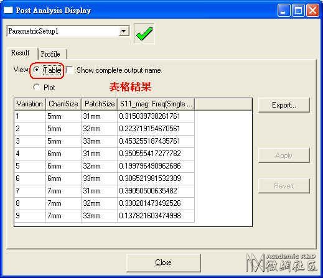Click the green checkmark icon
Image resolution: width=323 pixels, height=278 pixels.
click(x=144, y=34)
